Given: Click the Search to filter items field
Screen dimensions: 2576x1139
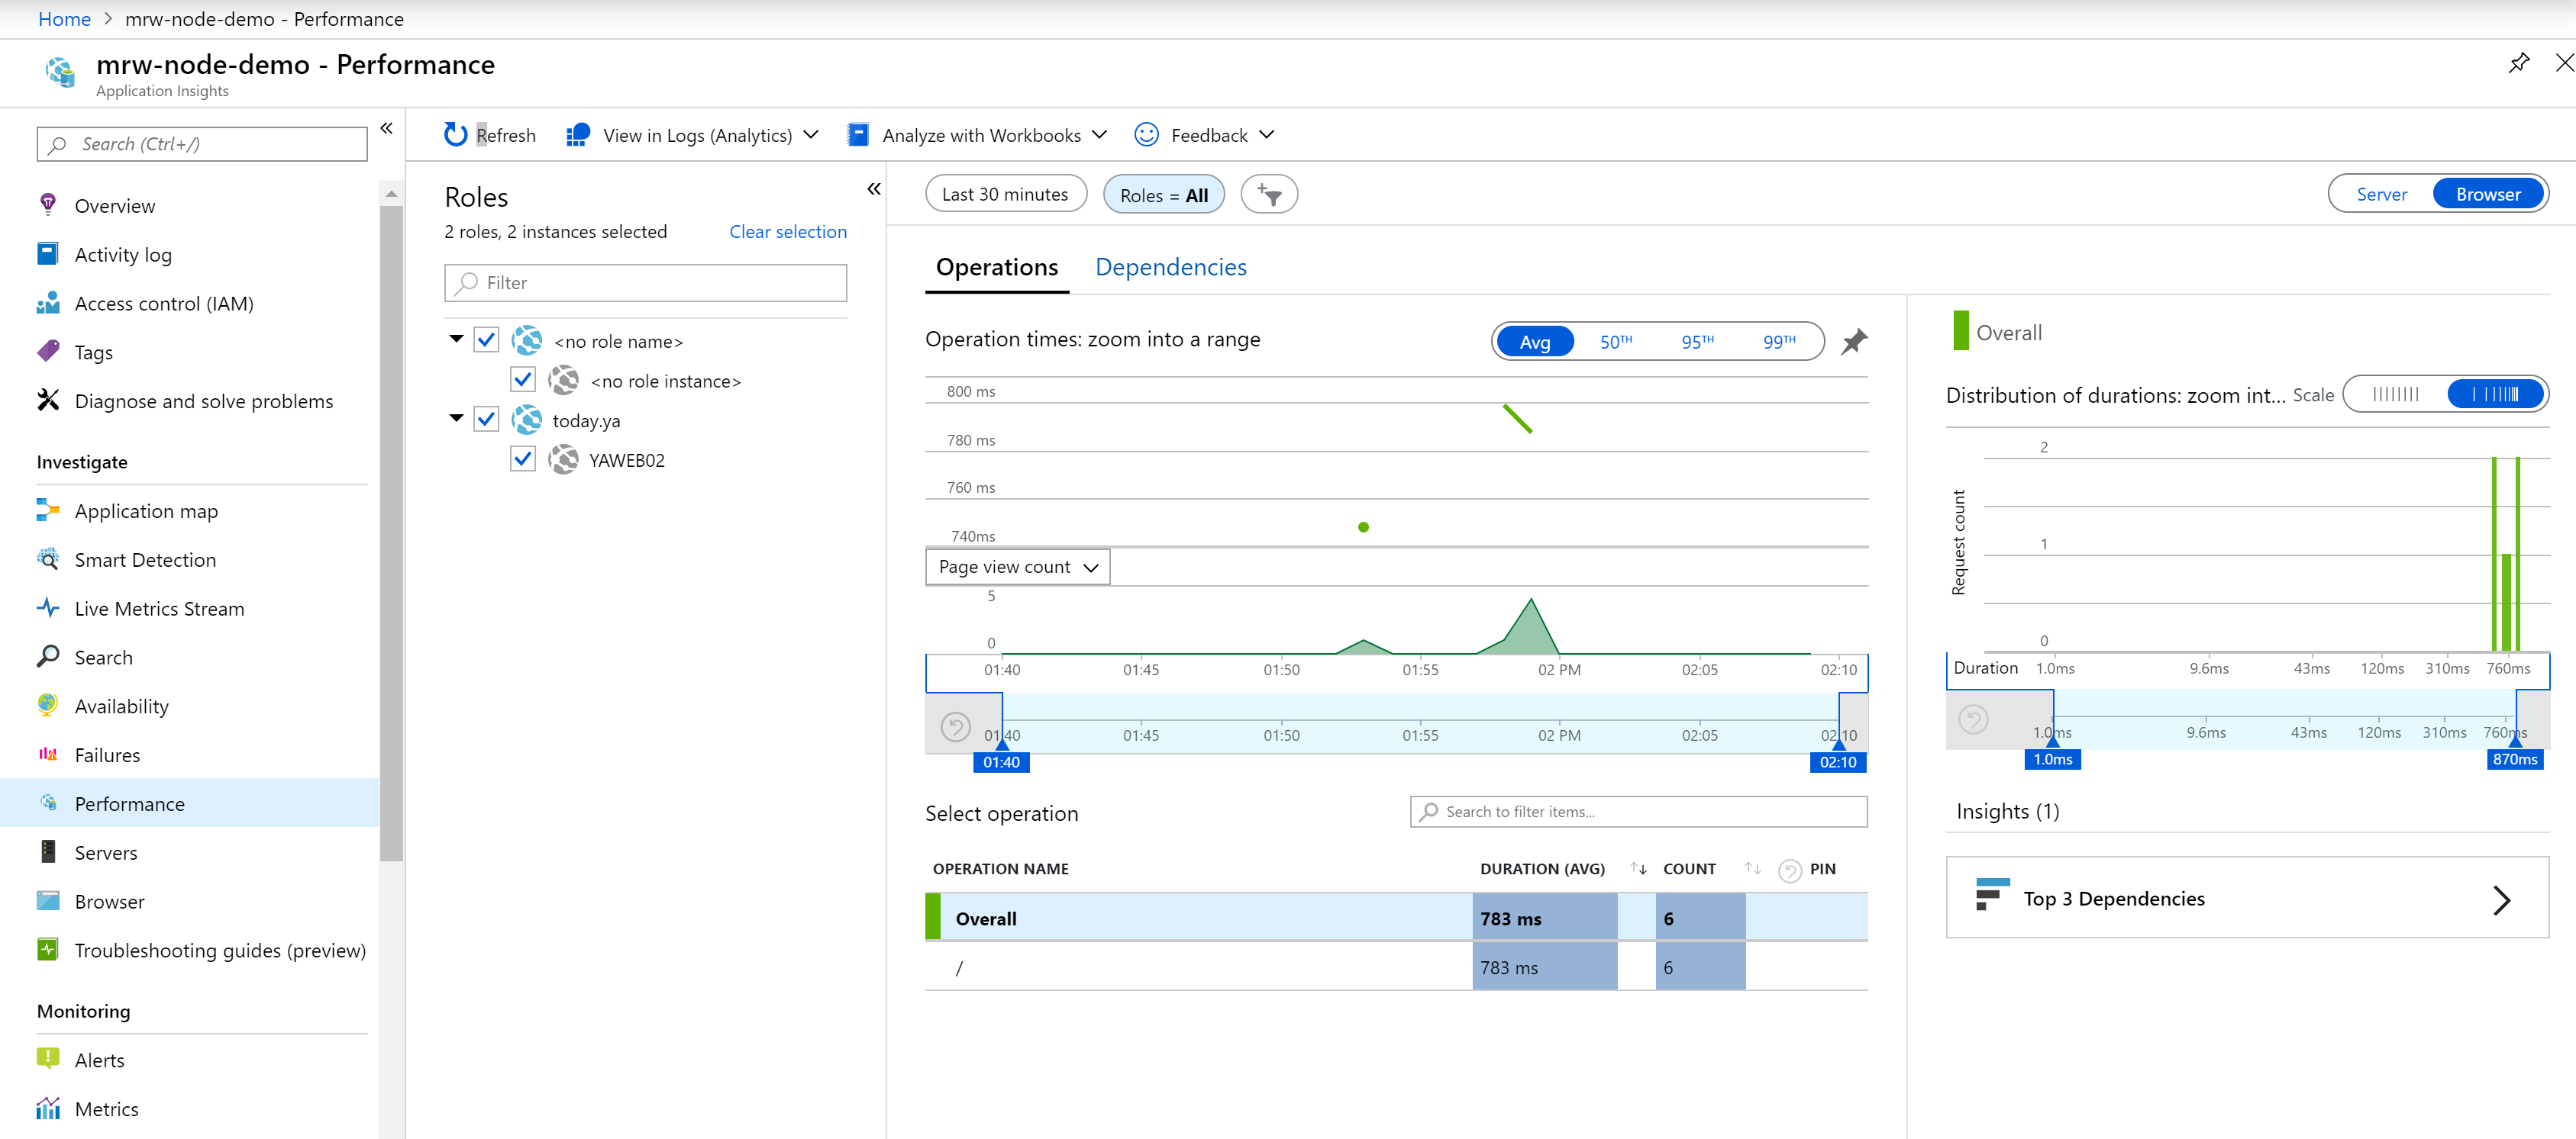Looking at the screenshot, I should pyautogui.click(x=1637, y=811).
